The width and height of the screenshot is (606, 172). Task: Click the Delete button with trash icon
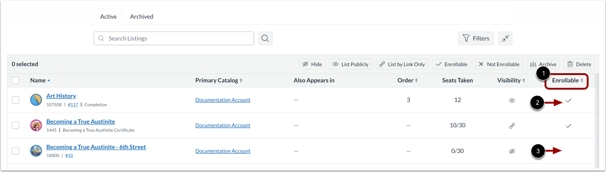(579, 64)
